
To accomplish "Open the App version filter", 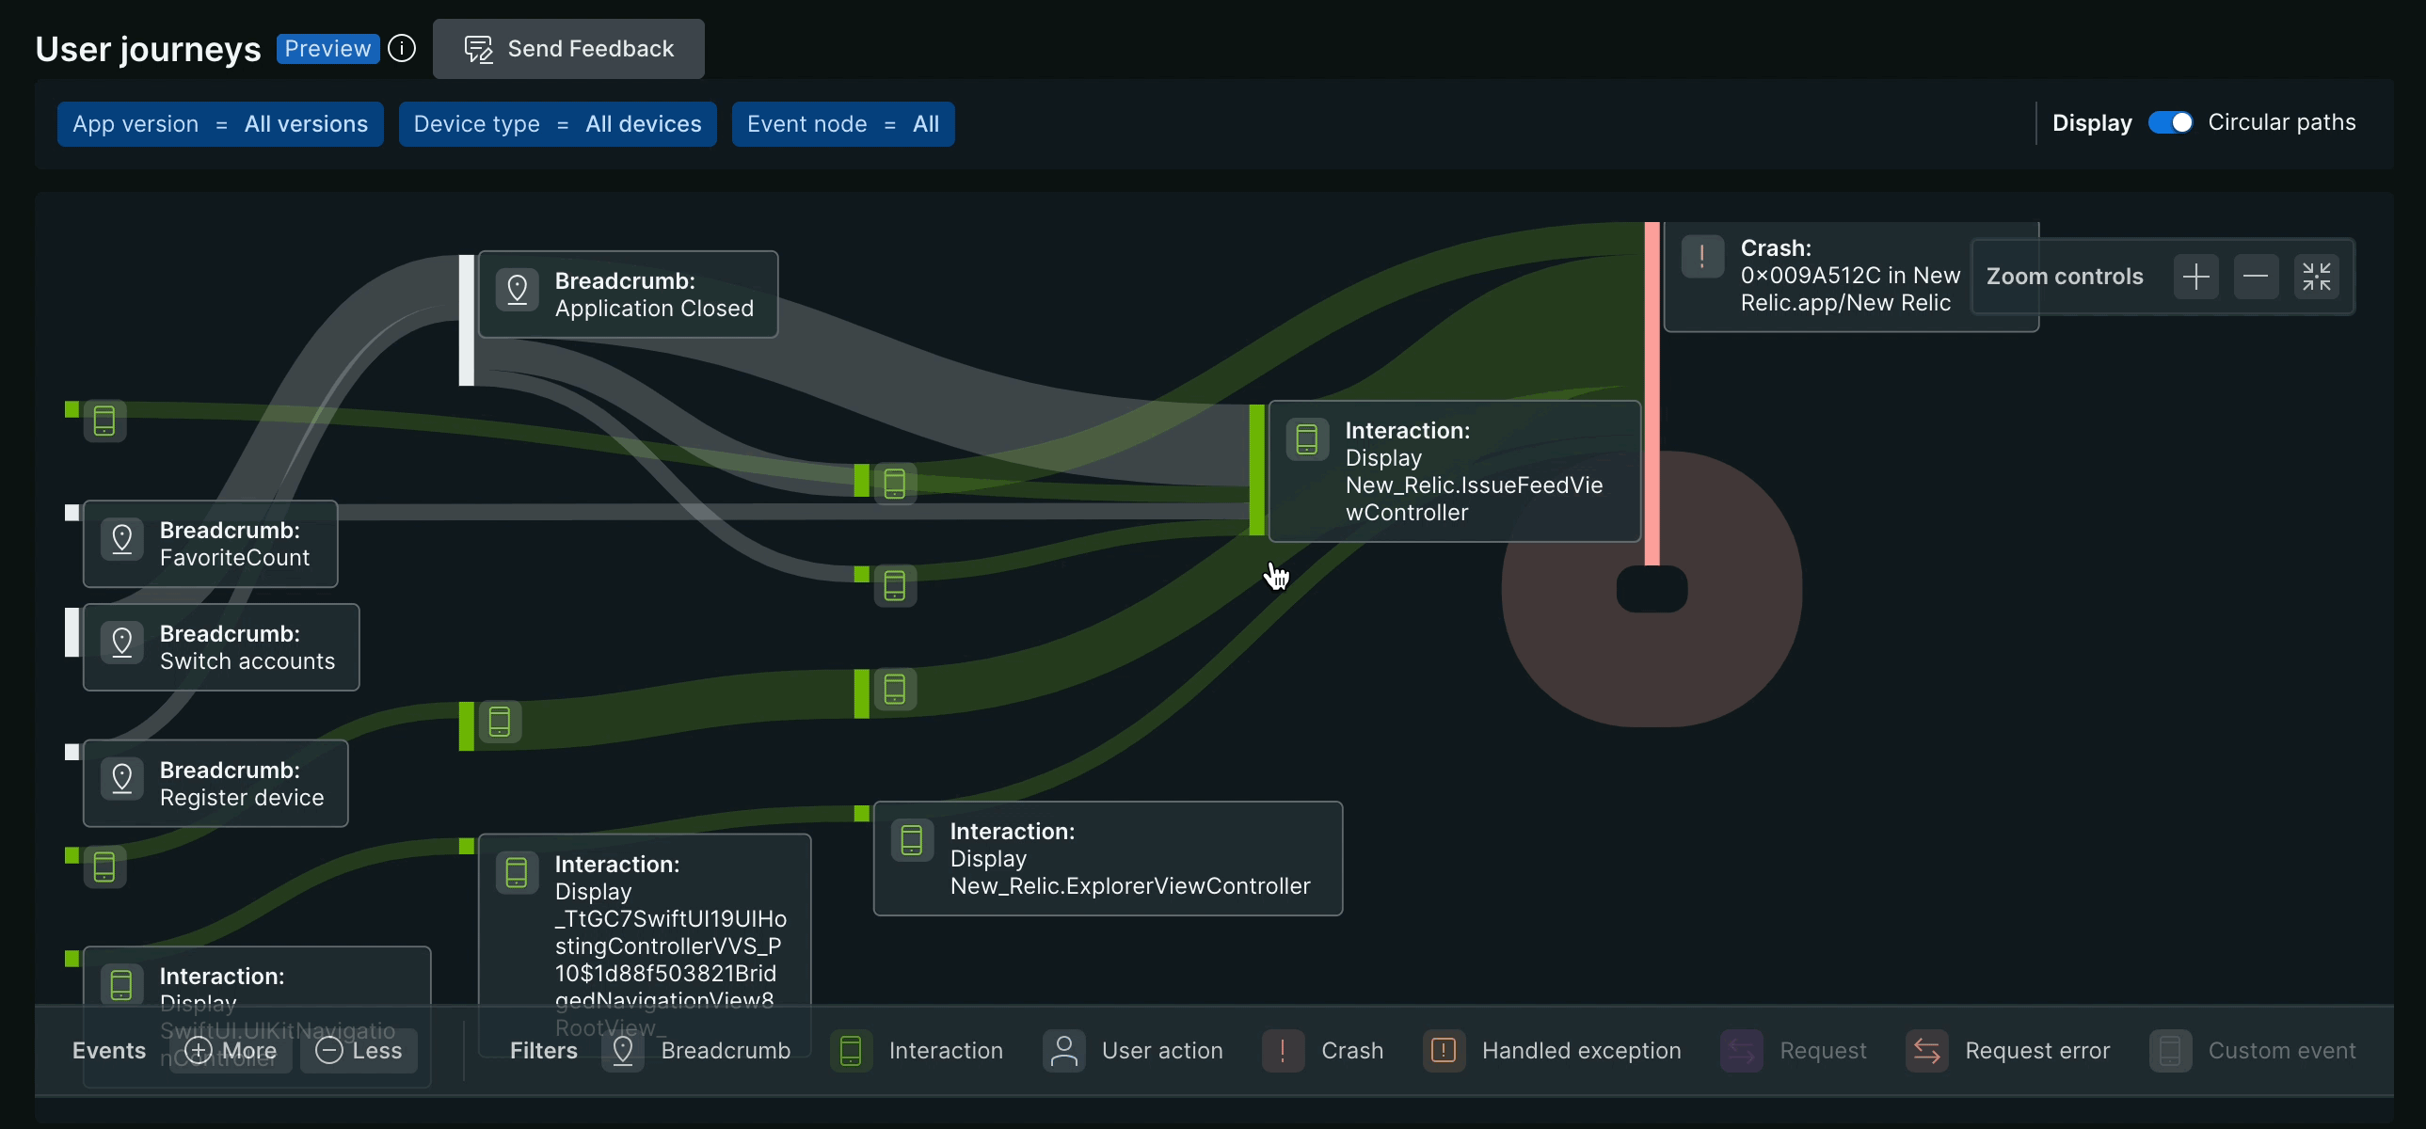I will (x=219, y=123).
